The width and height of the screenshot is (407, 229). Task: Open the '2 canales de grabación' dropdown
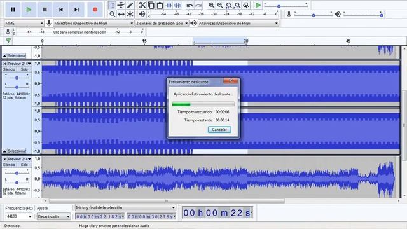click(x=162, y=23)
